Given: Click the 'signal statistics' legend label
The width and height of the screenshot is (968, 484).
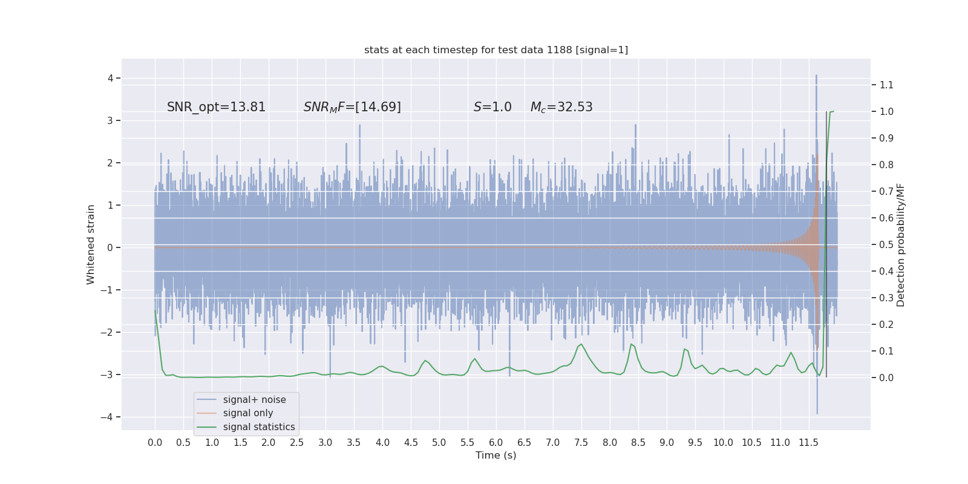Looking at the screenshot, I should point(259,427).
